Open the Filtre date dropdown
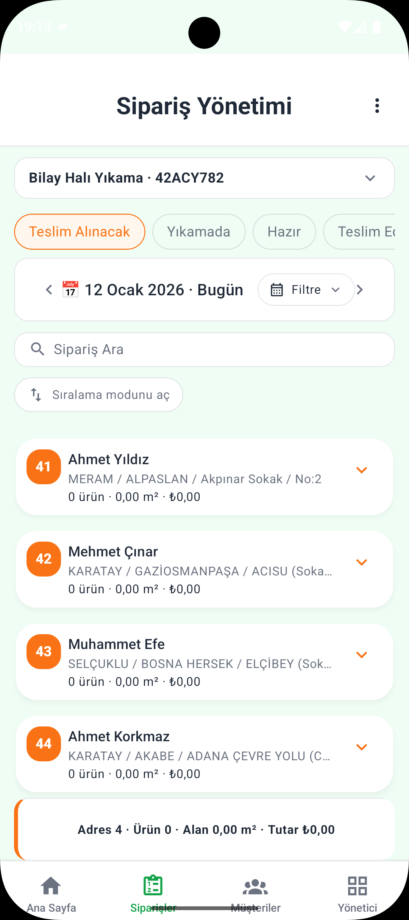 coord(306,290)
